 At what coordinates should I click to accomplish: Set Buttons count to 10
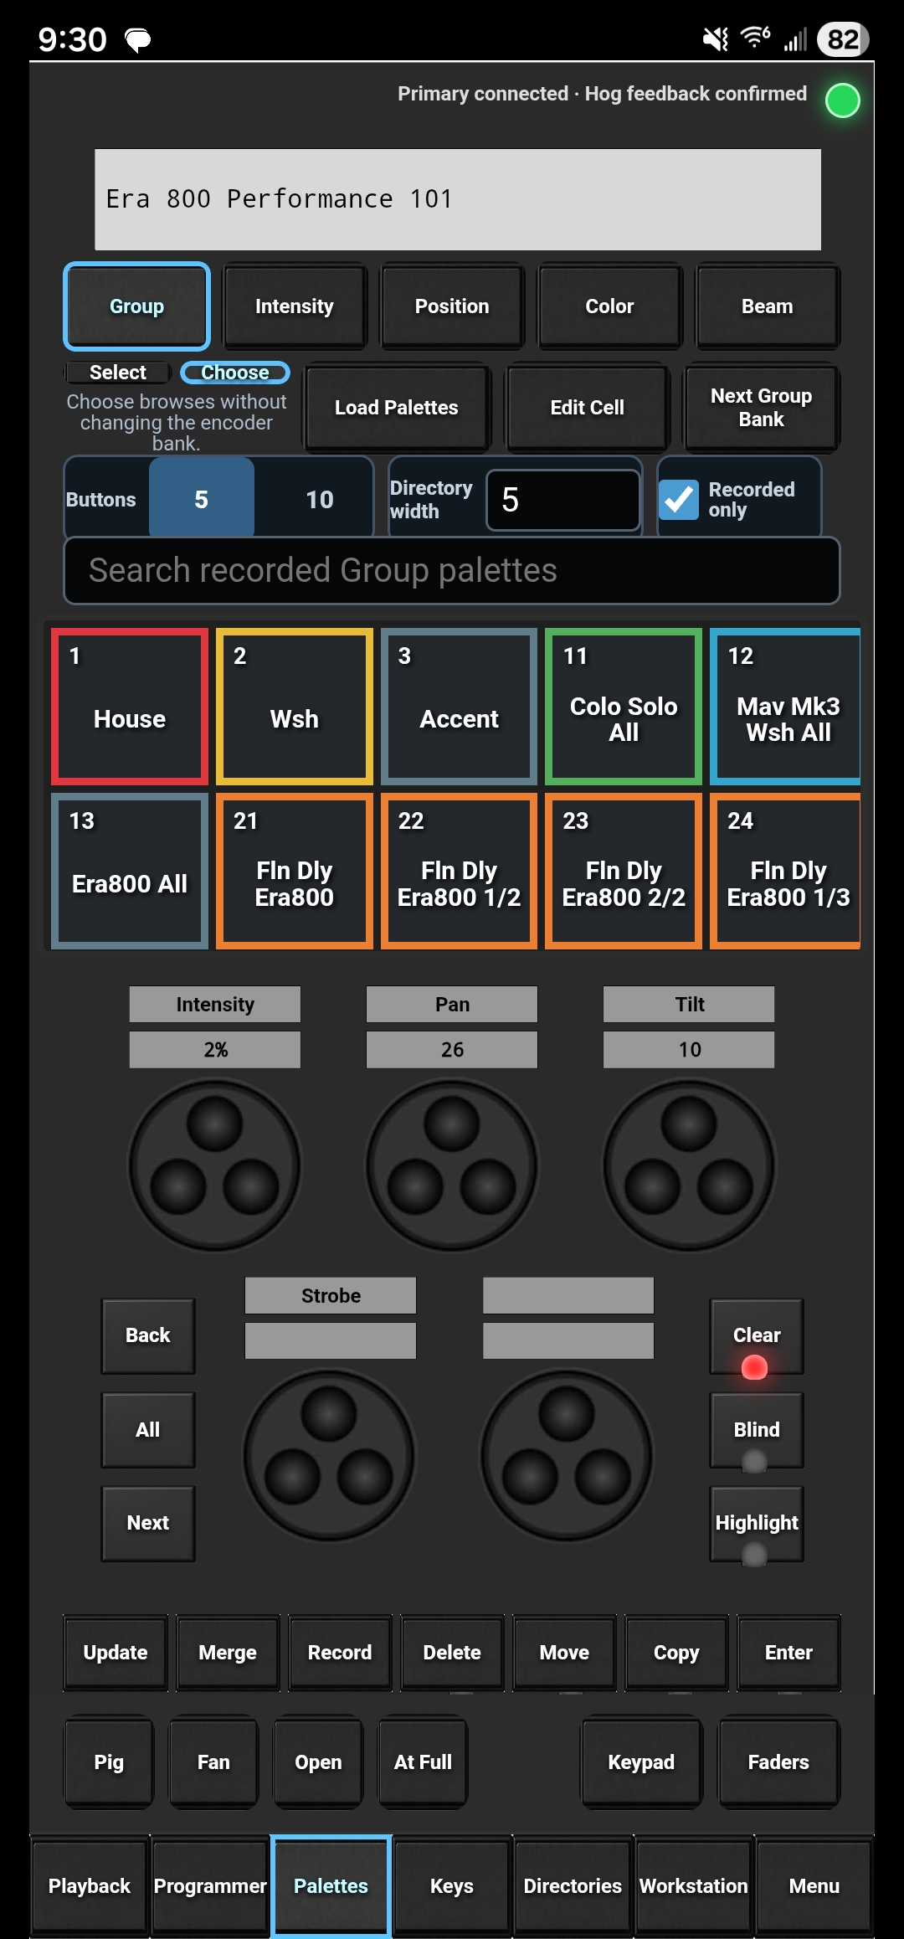pyautogui.click(x=319, y=500)
